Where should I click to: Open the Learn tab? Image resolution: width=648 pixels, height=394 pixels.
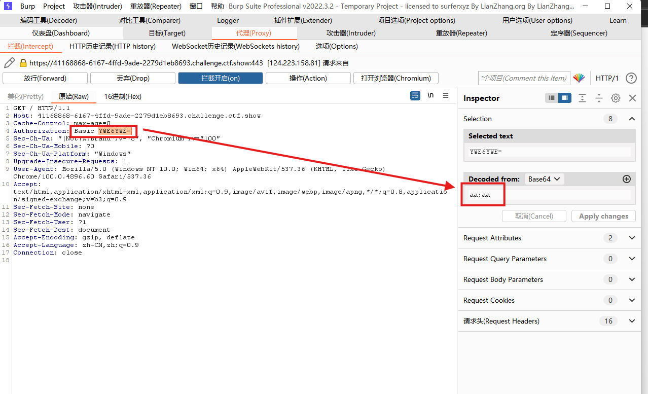[x=618, y=20]
